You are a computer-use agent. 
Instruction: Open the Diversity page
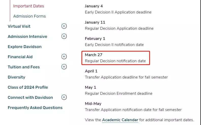pyautogui.click(x=16, y=77)
